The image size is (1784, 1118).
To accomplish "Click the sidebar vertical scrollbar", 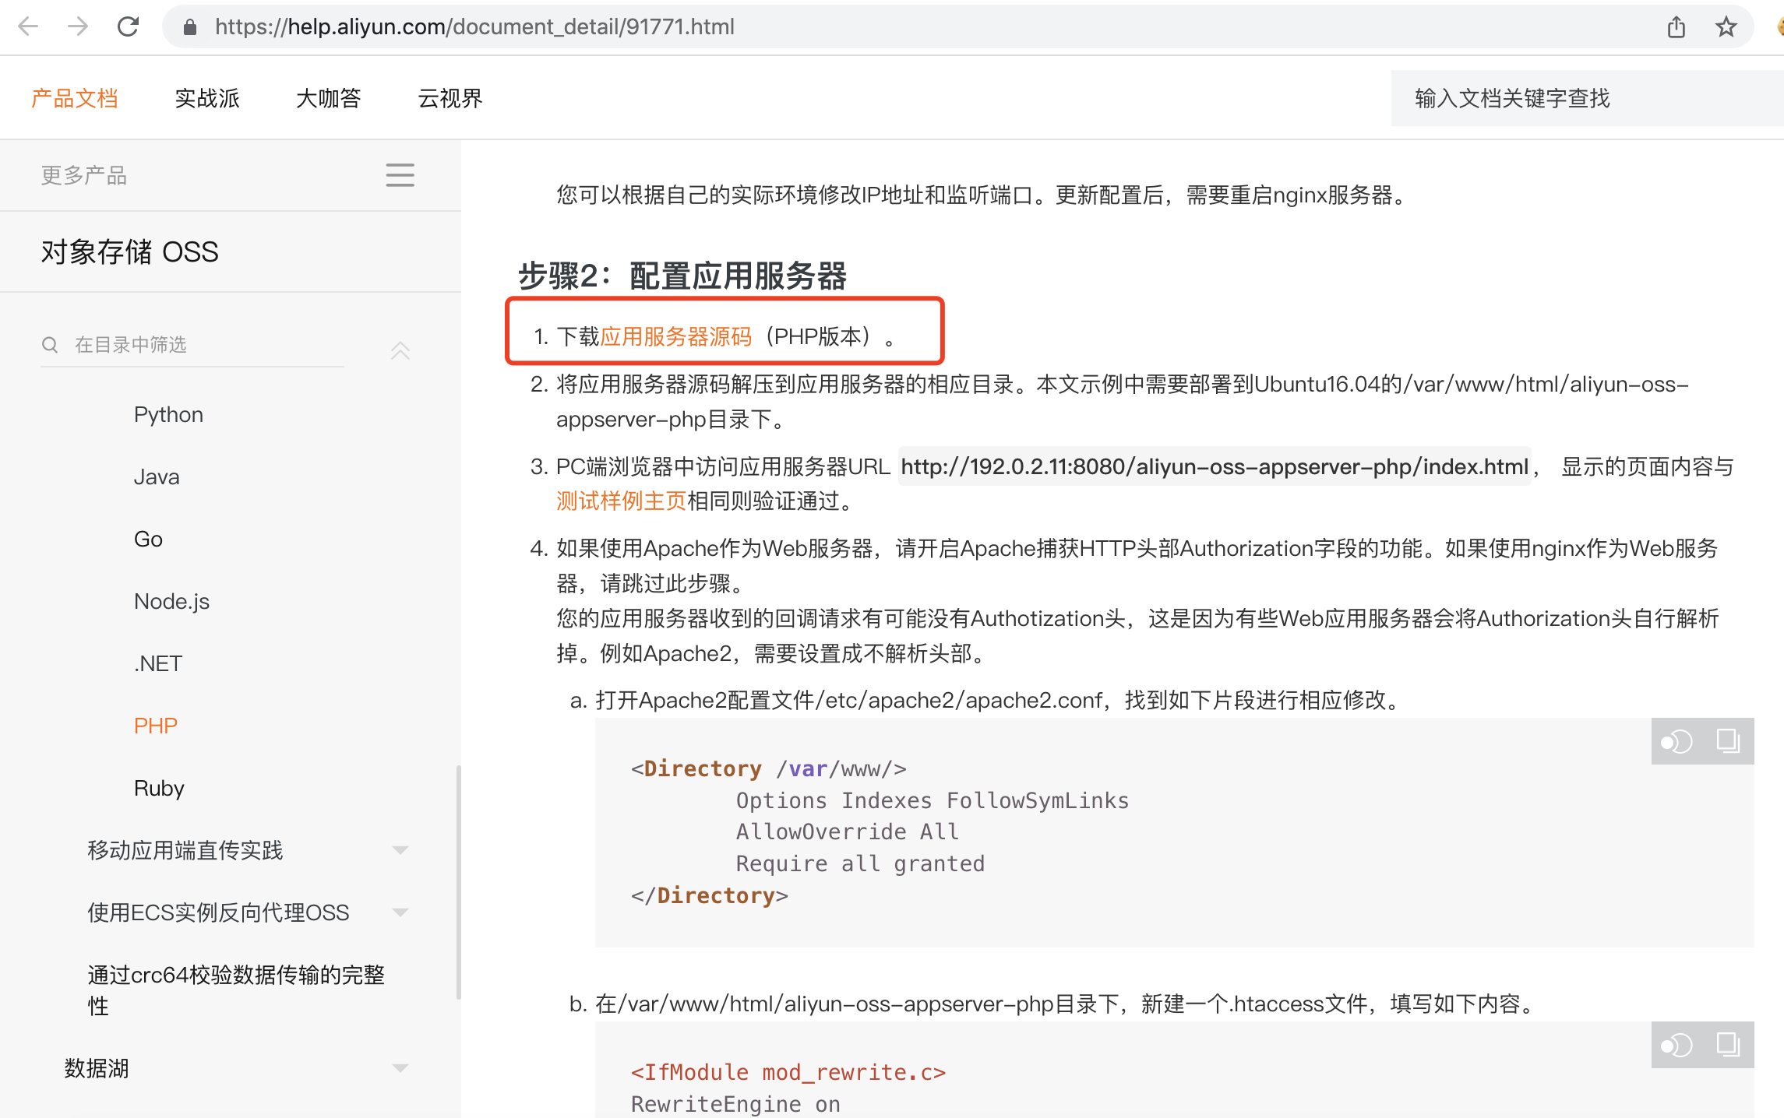I will [x=458, y=882].
